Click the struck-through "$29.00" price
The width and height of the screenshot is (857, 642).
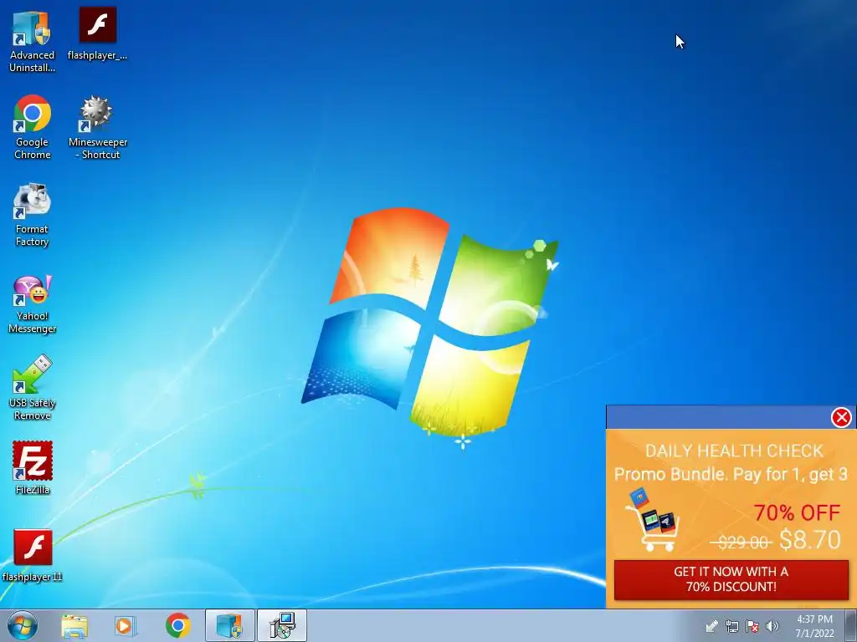click(x=742, y=542)
